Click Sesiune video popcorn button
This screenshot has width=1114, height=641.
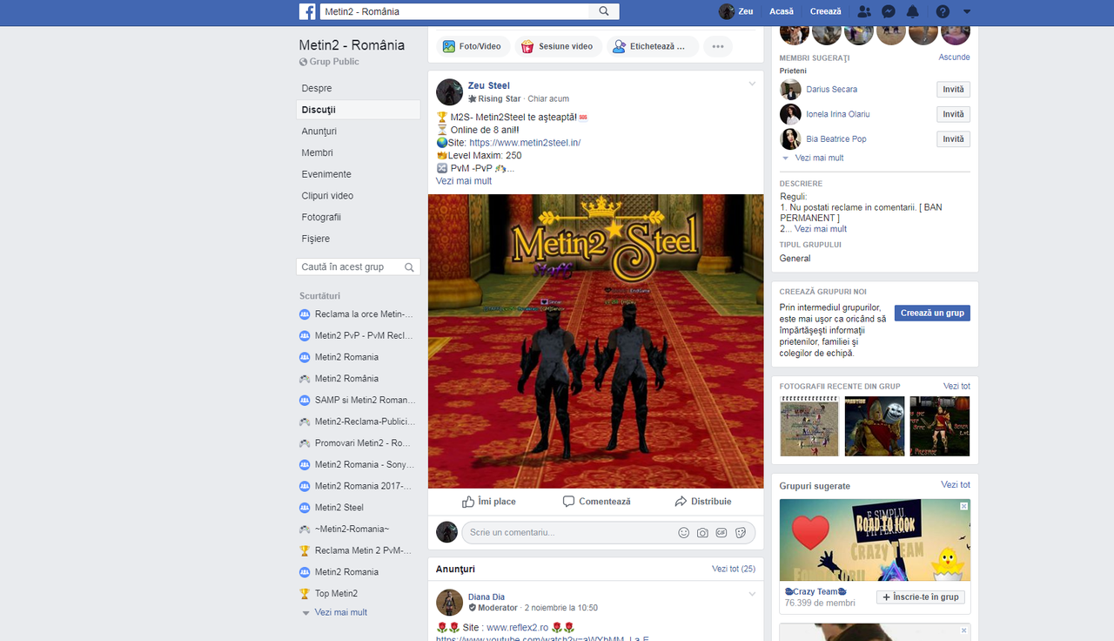[558, 46]
